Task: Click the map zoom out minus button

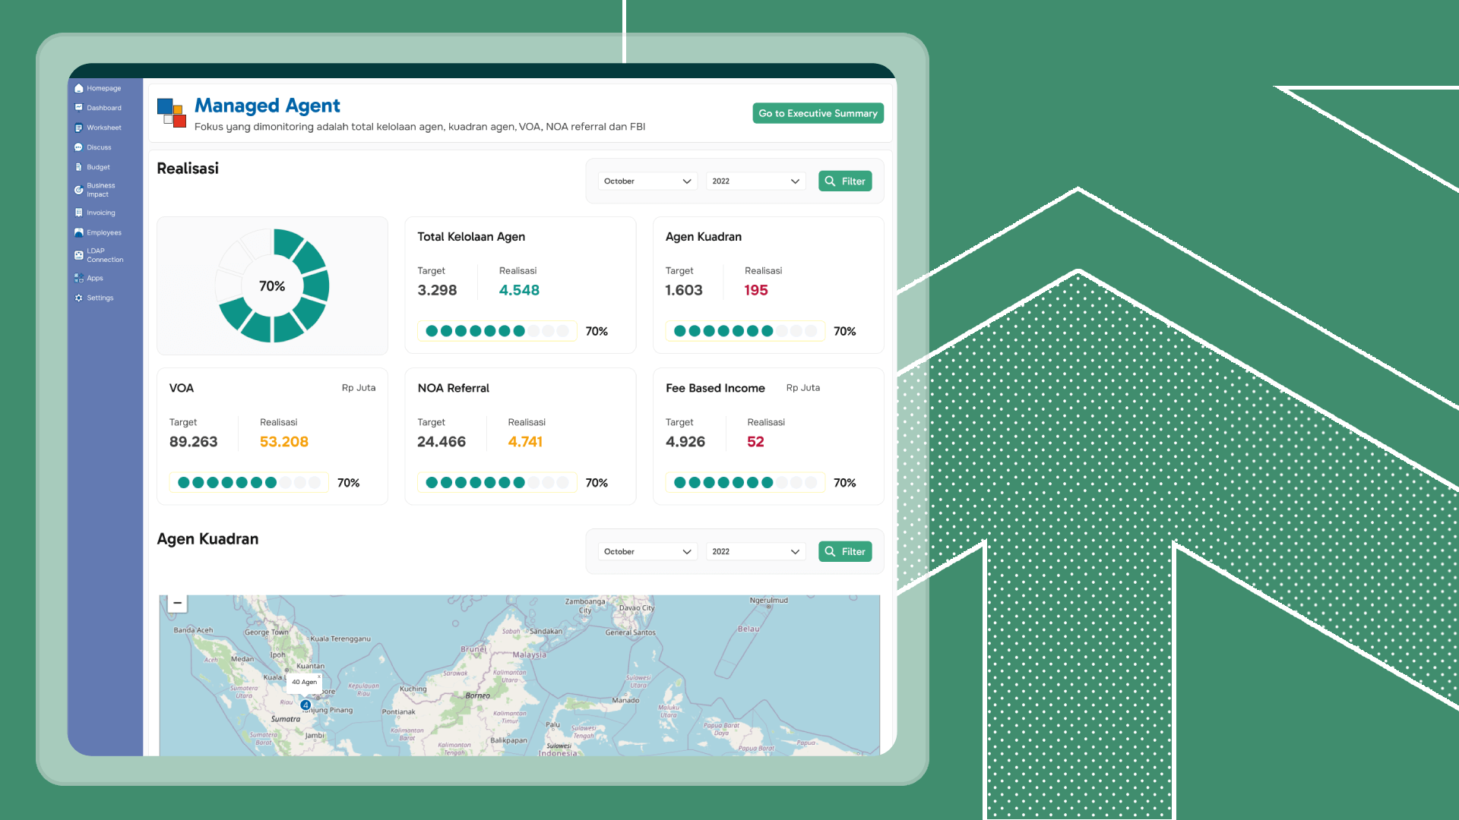Action: click(x=177, y=603)
